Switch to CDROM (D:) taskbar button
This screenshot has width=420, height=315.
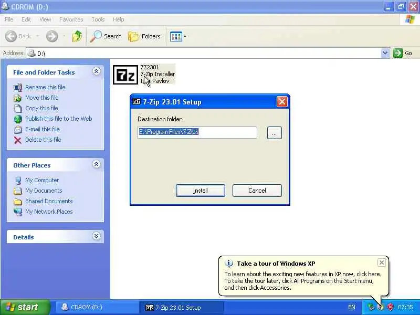(97, 307)
